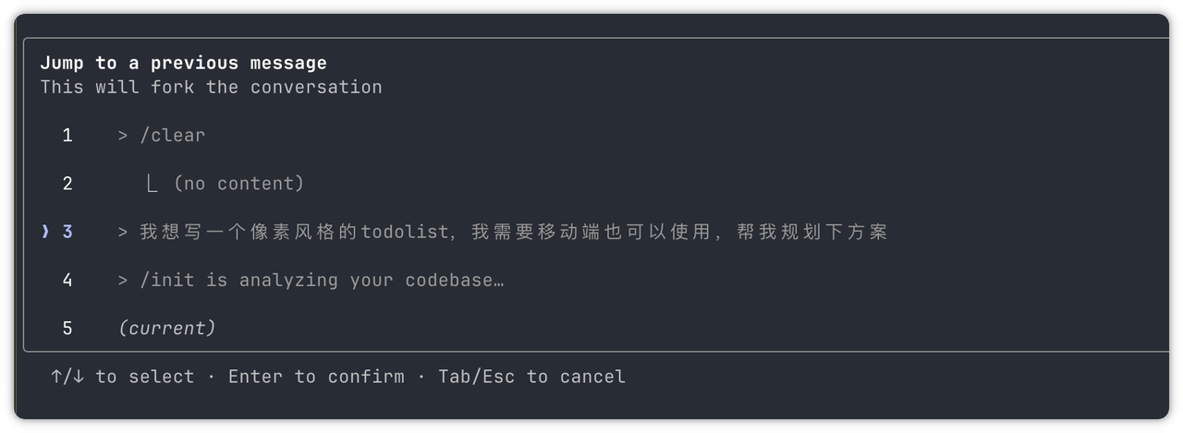Click the prompt symbol before the /init message
The height and width of the screenshot is (433, 1183).
click(x=123, y=280)
